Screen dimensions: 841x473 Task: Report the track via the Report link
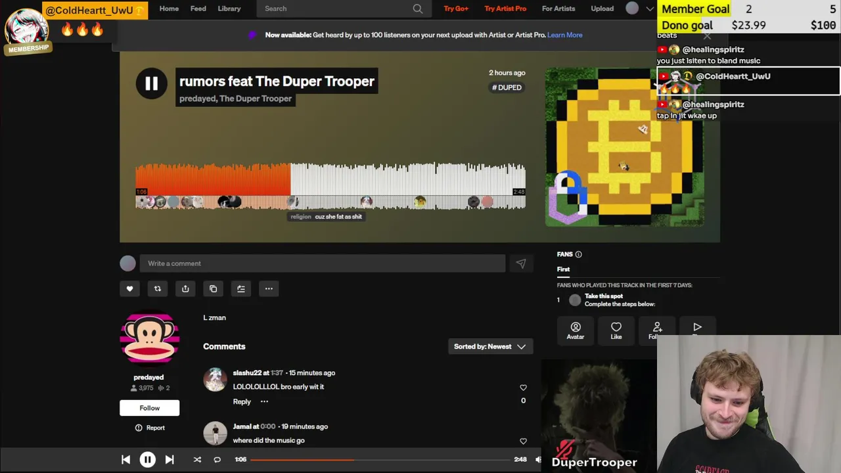click(x=150, y=428)
